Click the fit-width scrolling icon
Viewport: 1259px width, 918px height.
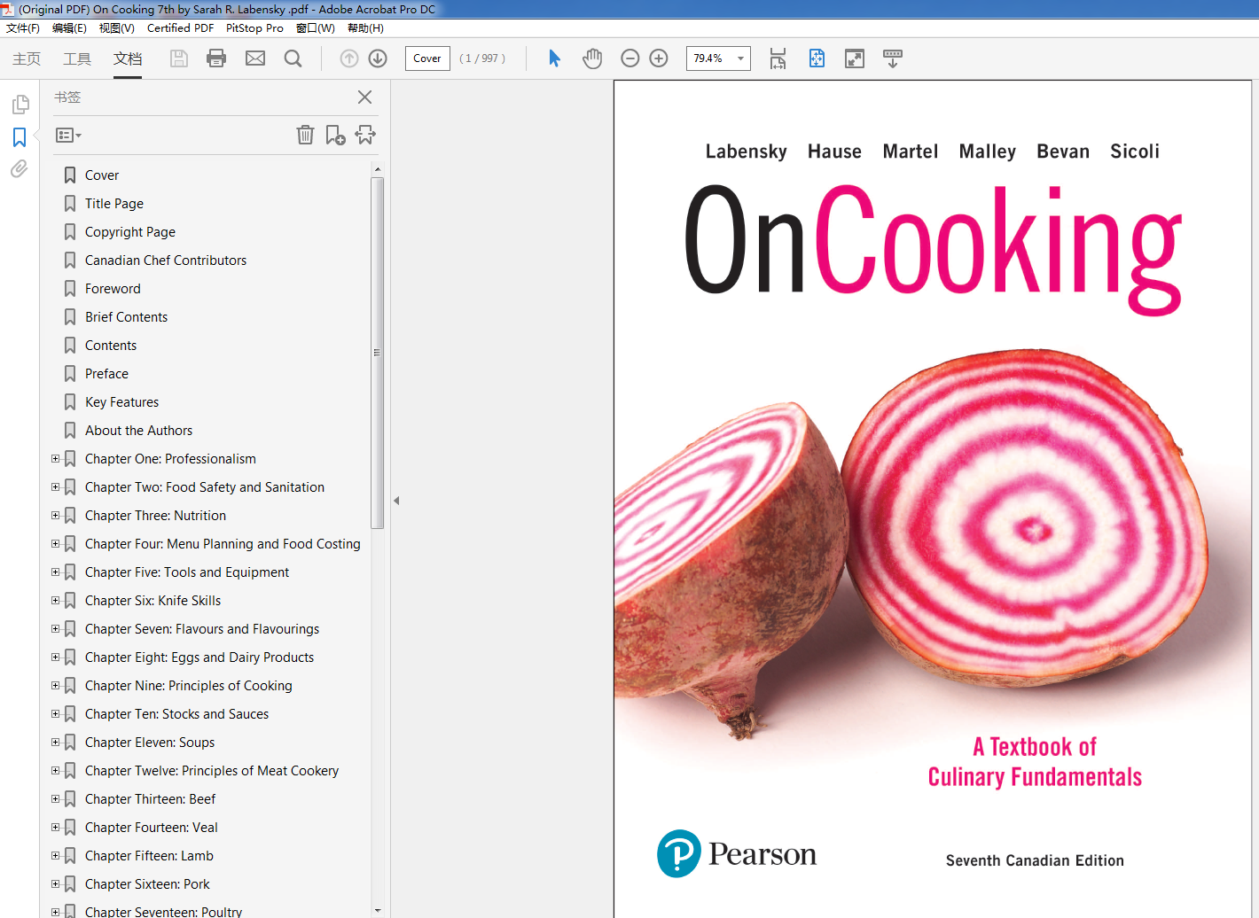778,58
